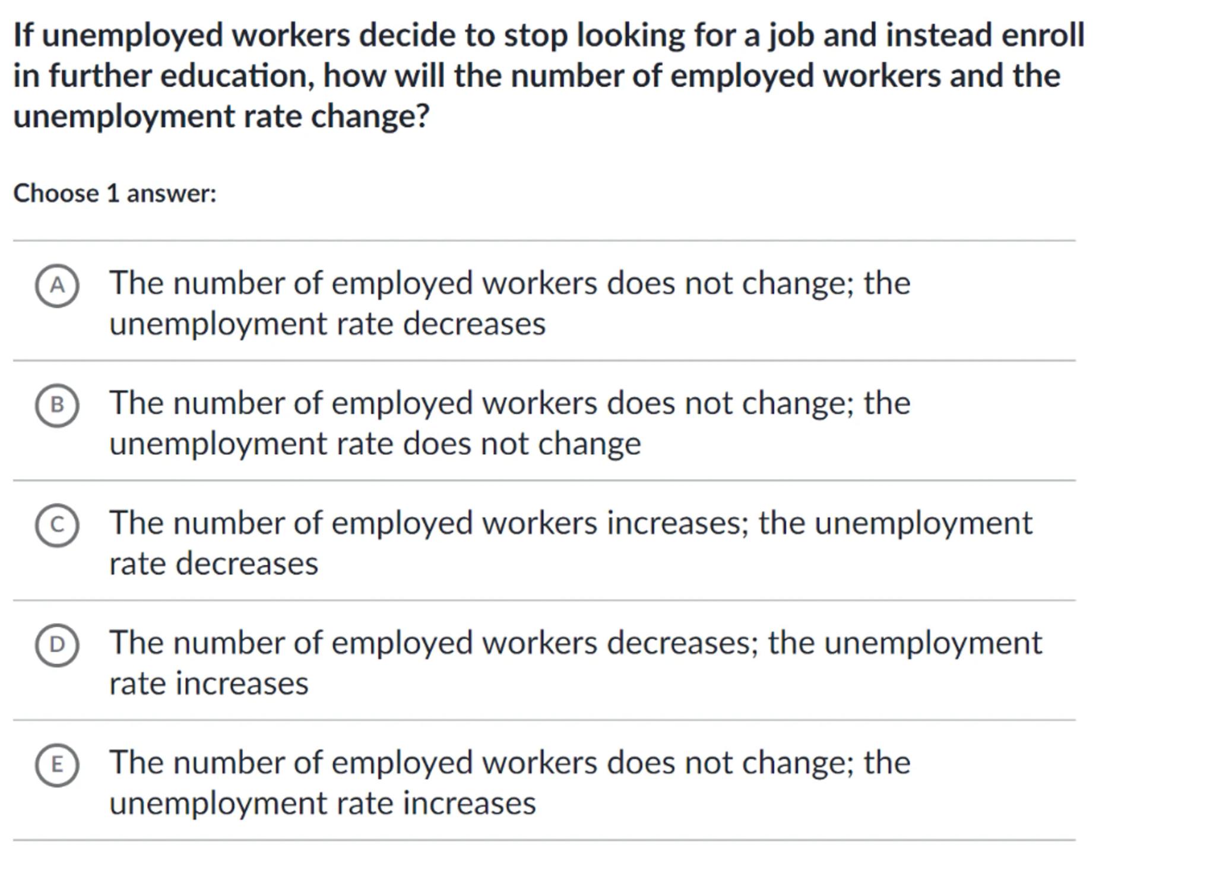Click option E's first line of text
1216x873 pixels.
point(509,763)
